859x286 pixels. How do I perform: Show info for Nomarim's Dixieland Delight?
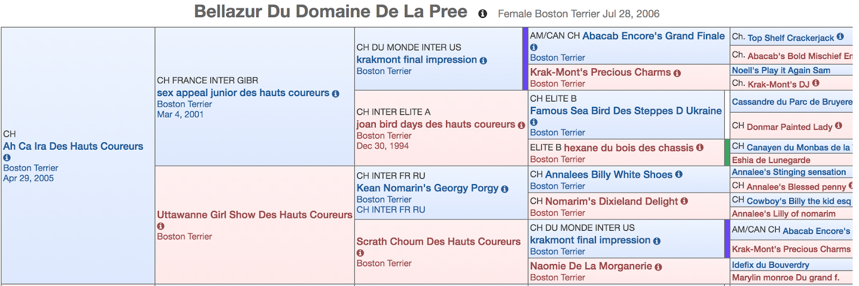click(684, 201)
